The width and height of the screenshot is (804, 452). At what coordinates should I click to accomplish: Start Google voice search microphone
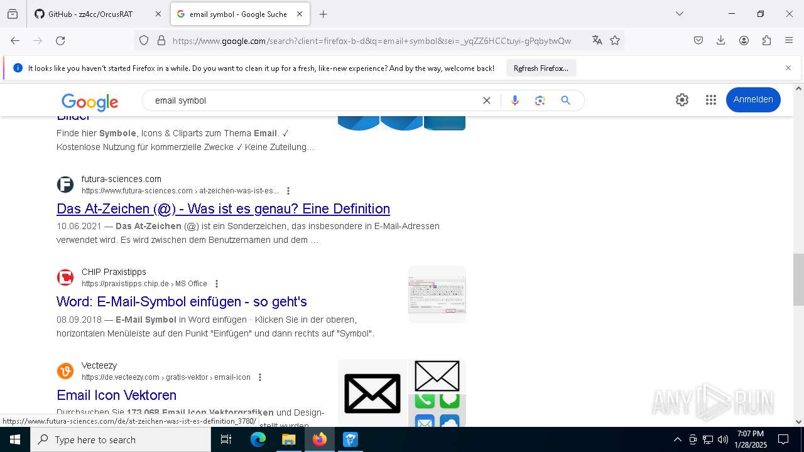click(x=515, y=100)
